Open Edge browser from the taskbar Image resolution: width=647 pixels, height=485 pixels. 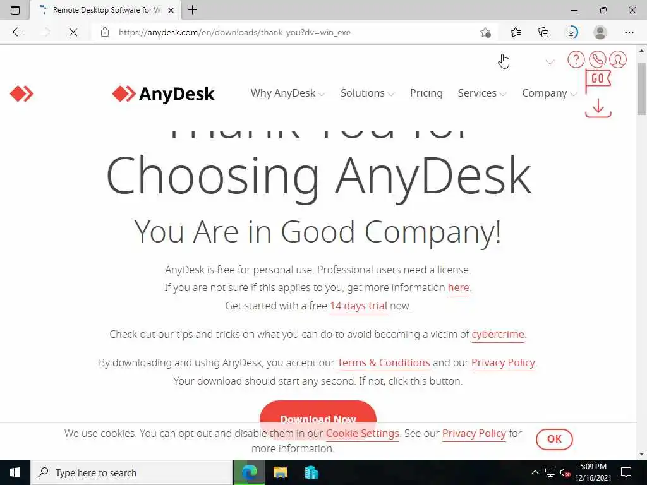coord(250,472)
